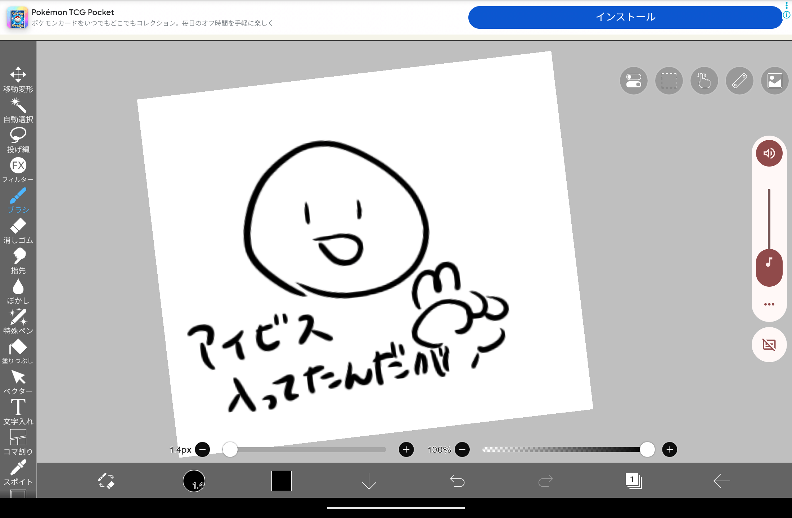Toggle the stabilizer finger-touch setting icon
This screenshot has height=518, width=792.
704,81
